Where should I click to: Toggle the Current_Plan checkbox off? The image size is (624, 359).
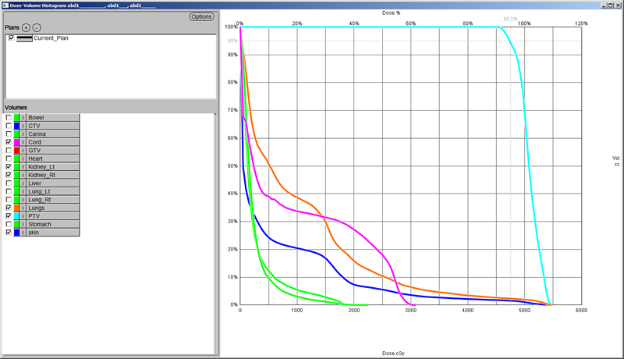(x=11, y=37)
